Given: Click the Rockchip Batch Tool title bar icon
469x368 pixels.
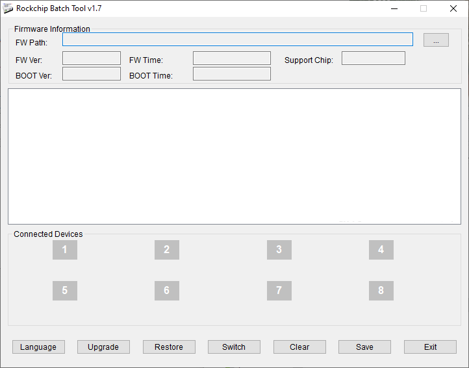Looking at the screenshot, I should [8, 8].
